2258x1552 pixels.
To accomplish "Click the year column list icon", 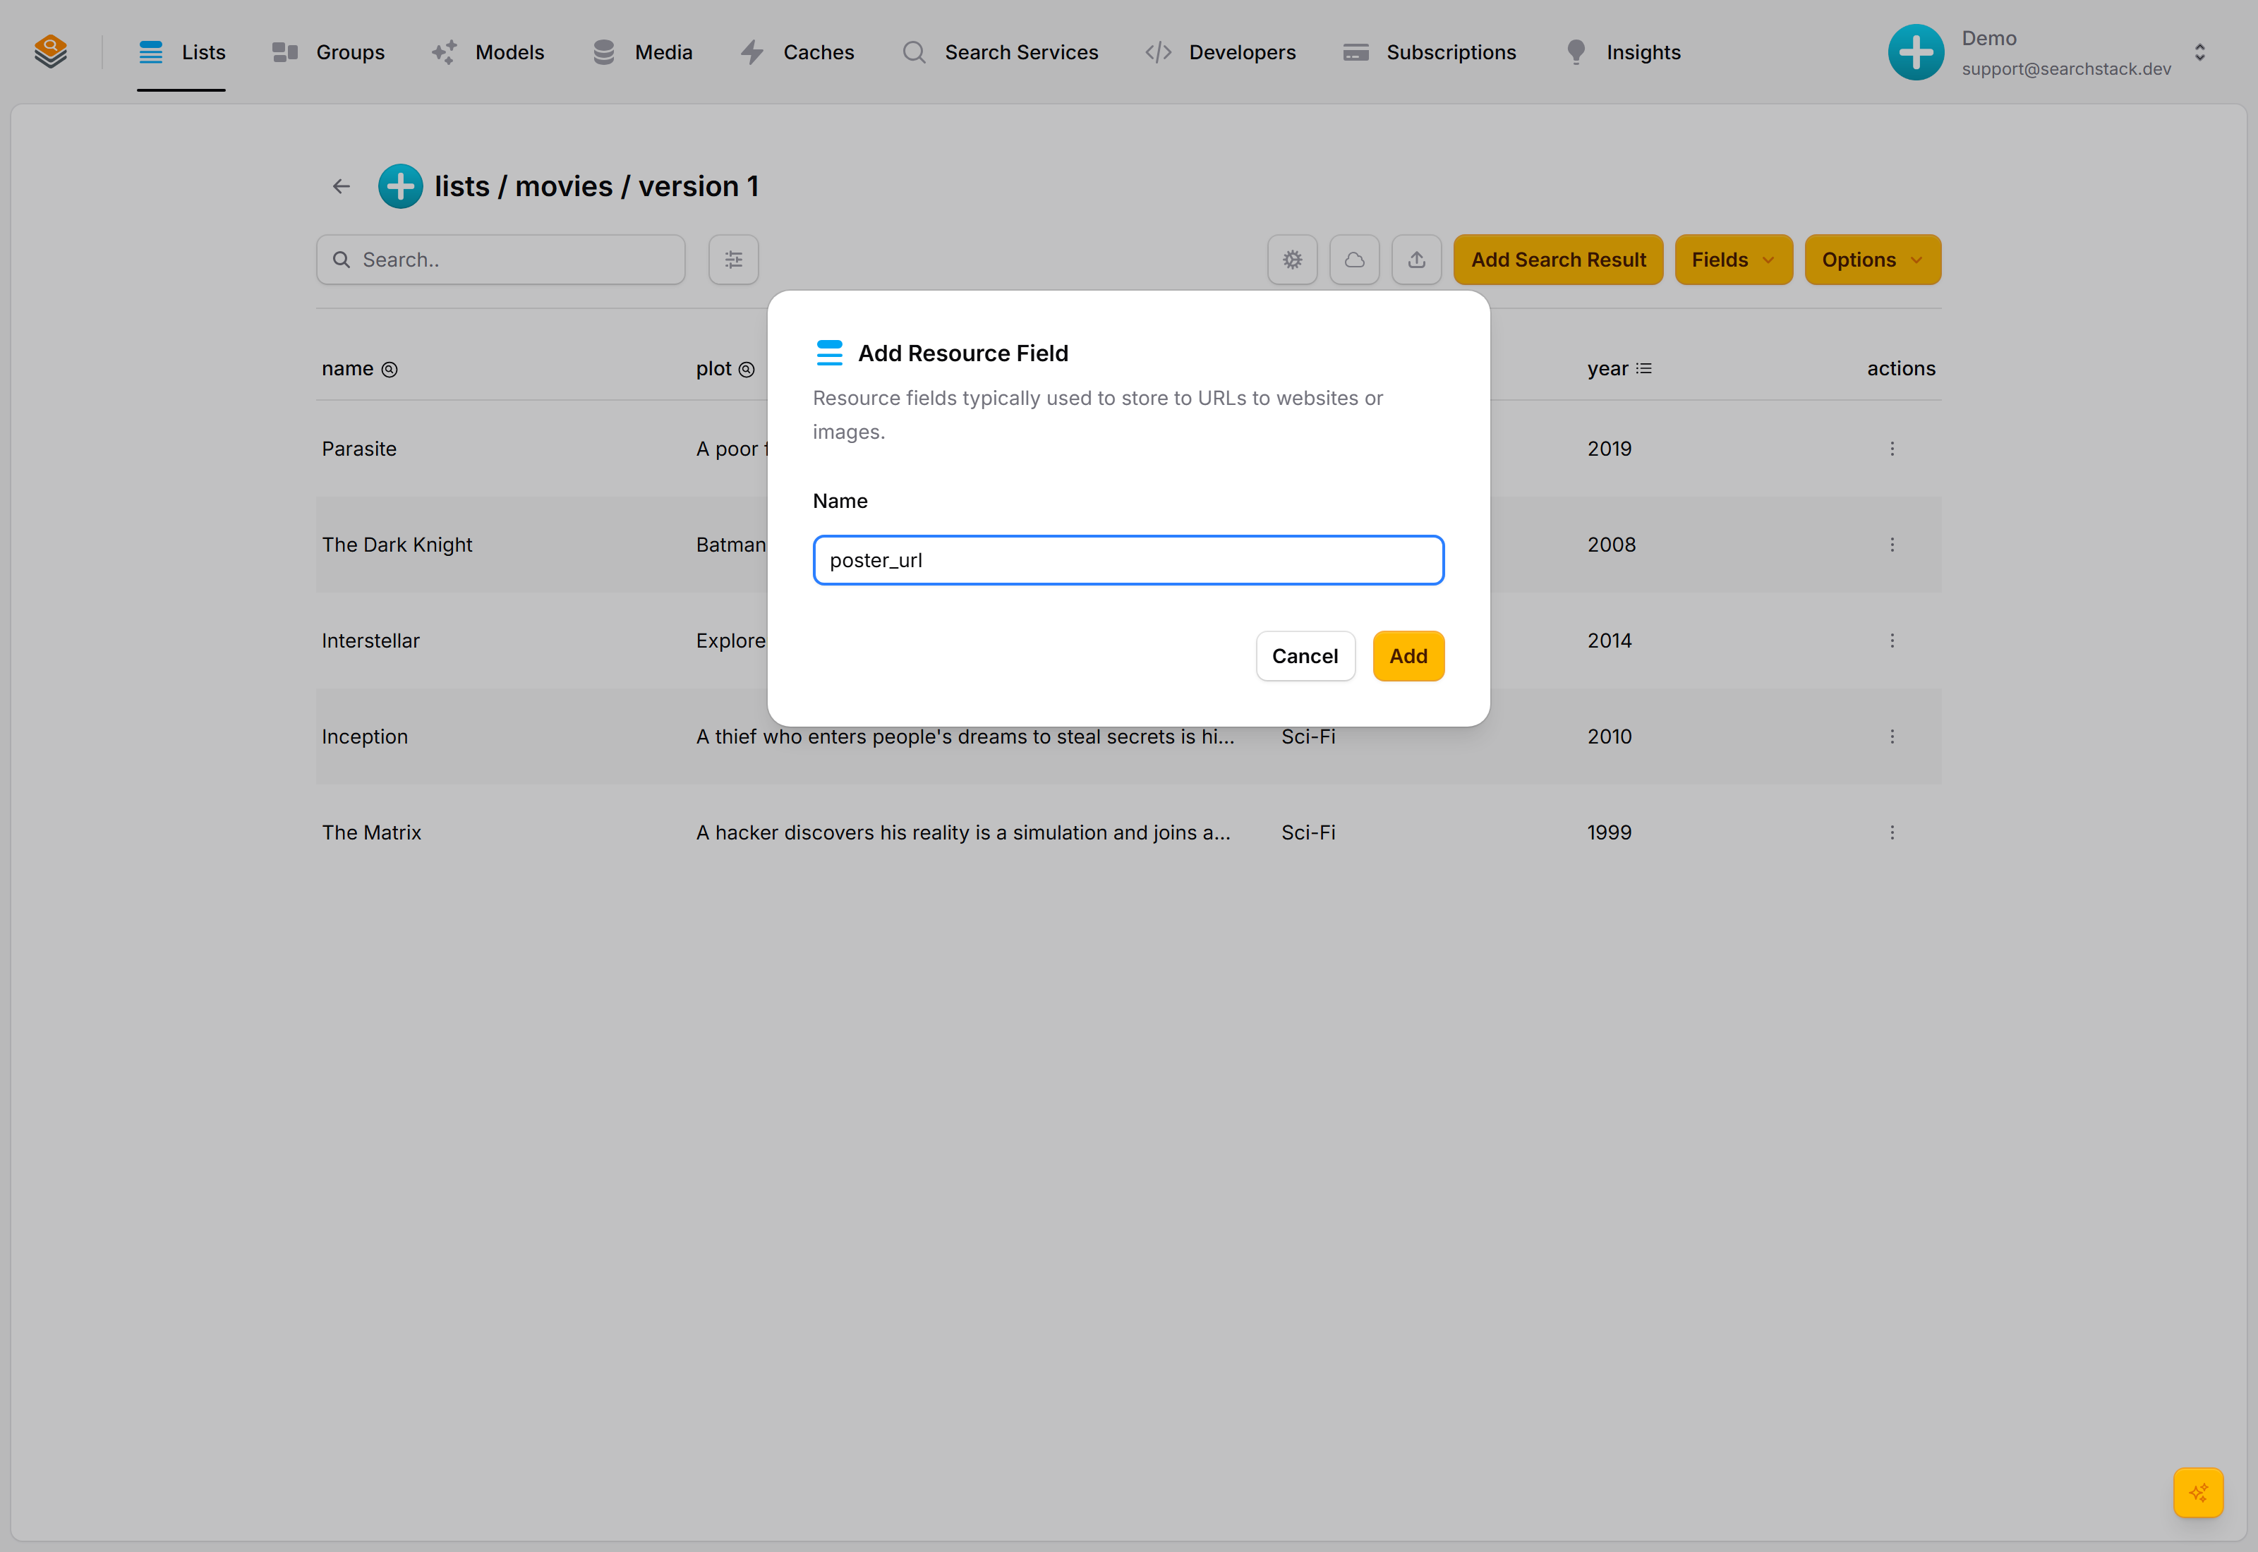I will coord(1643,368).
